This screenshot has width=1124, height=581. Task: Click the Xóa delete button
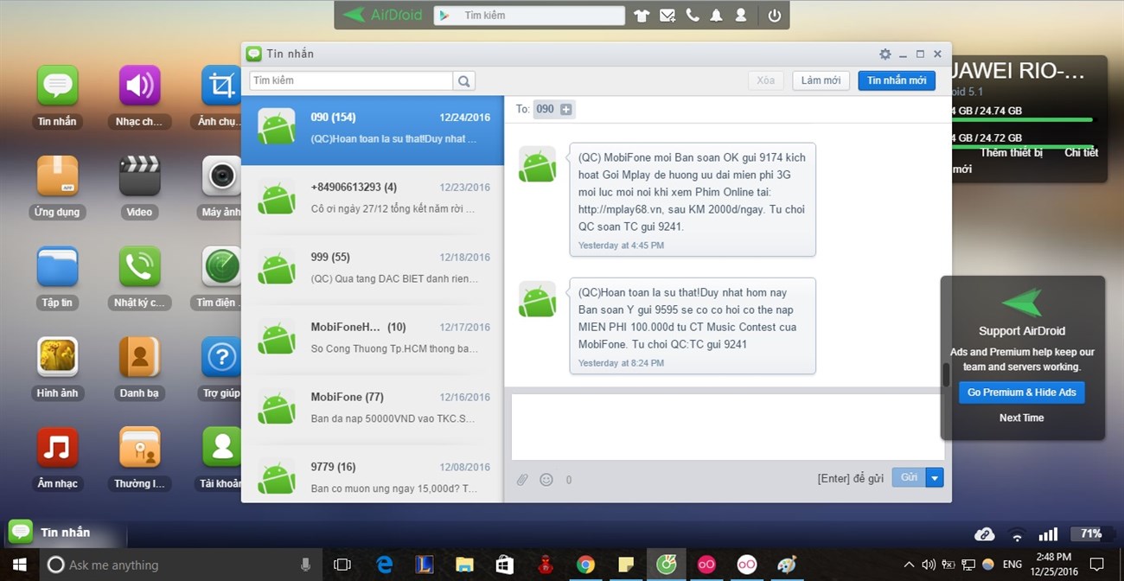click(x=766, y=80)
